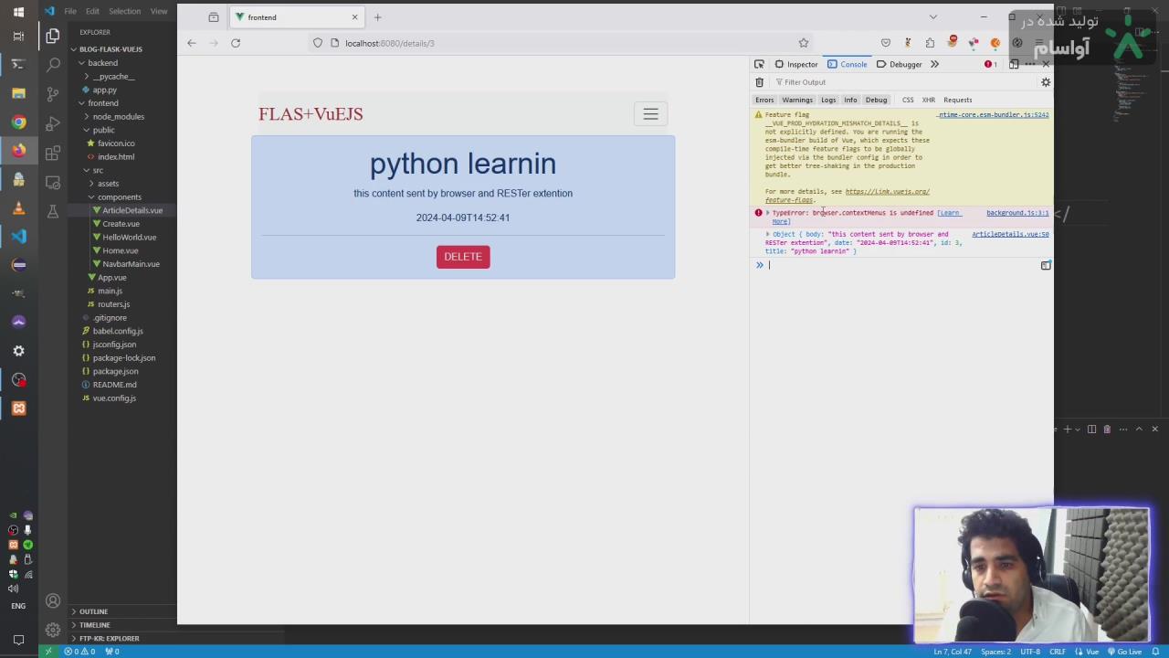
Task: Switch to the Inspector tab
Action: 796,64
